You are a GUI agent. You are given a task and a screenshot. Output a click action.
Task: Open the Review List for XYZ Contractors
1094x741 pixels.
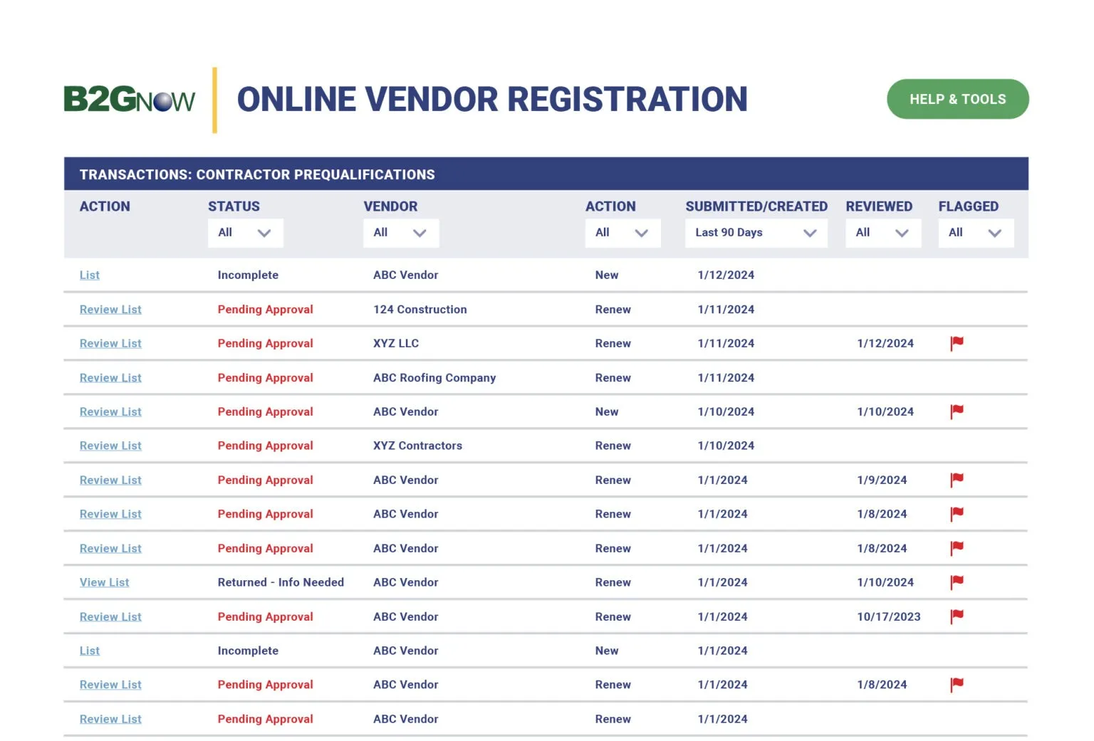coord(110,446)
